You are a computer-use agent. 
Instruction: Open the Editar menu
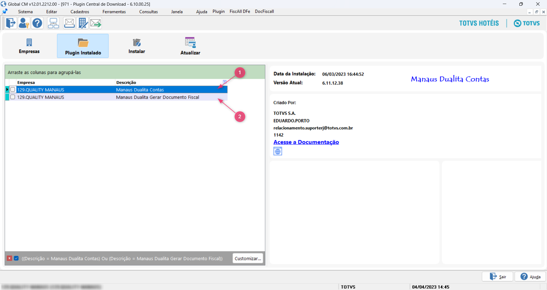(52, 12)
